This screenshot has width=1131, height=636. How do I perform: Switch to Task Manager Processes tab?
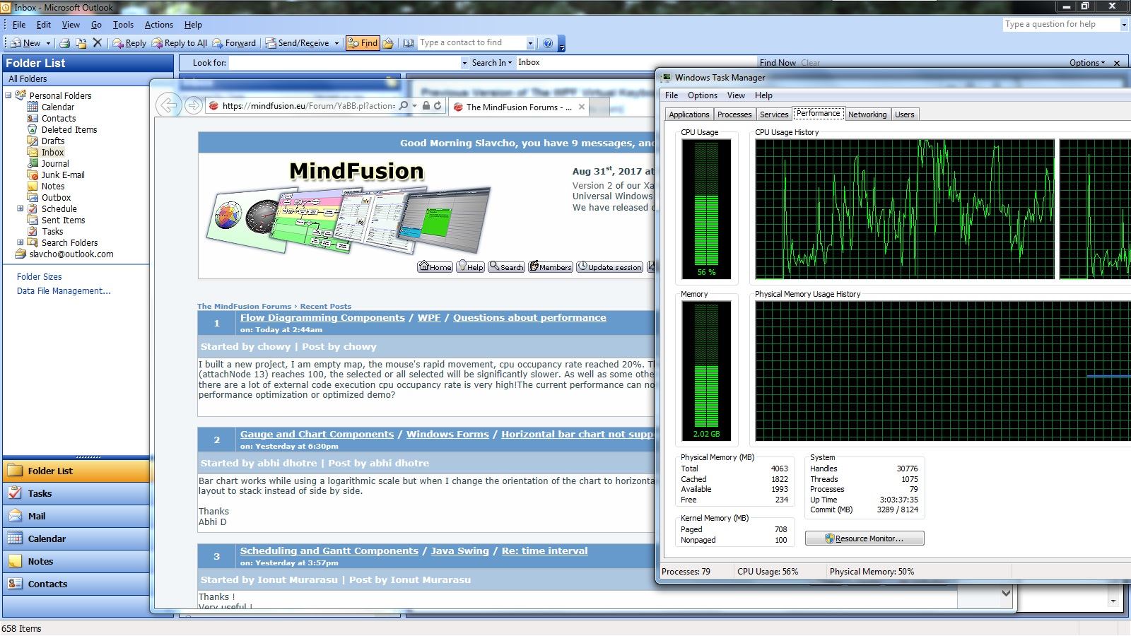click(734, 114)
